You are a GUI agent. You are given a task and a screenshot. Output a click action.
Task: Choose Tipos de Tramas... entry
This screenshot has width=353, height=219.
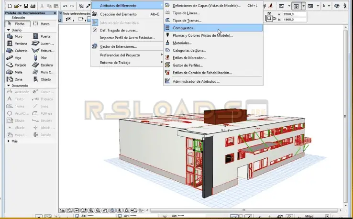coord(213,21)
